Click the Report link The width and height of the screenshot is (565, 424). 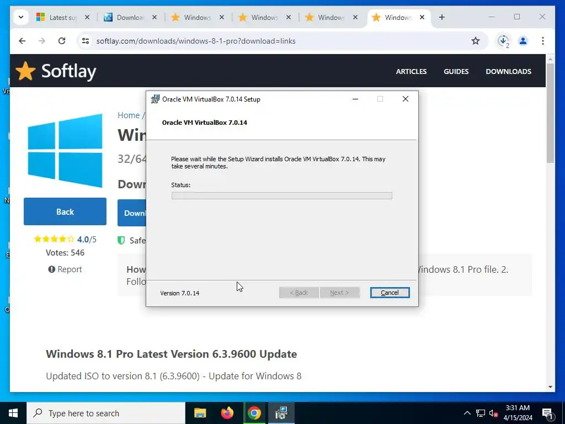click(x=65, y=269)
